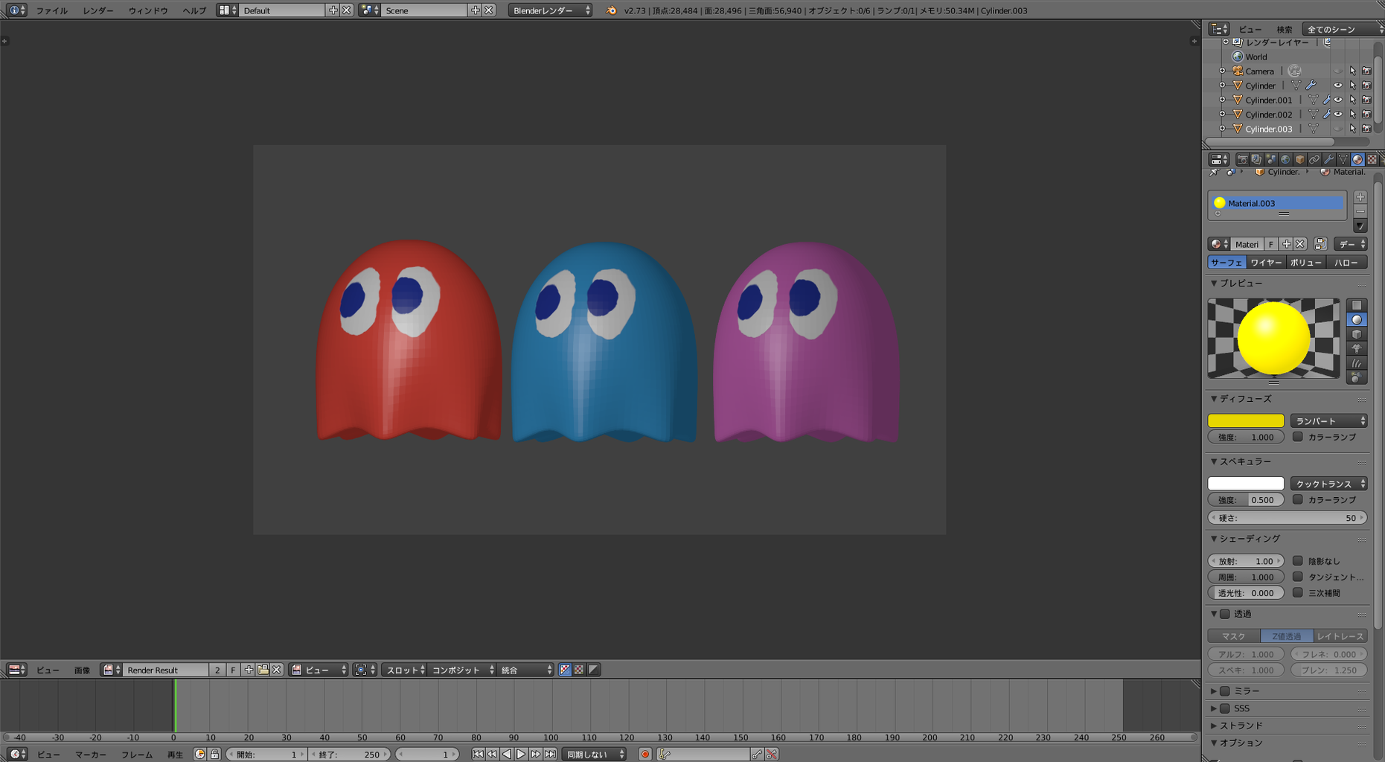Open the Render properties camera tab

tap(1242, 159)
